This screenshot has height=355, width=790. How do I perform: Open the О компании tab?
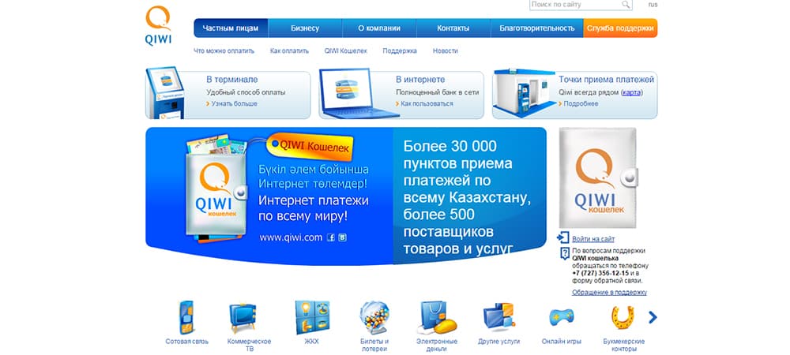(x=379, y=28)
